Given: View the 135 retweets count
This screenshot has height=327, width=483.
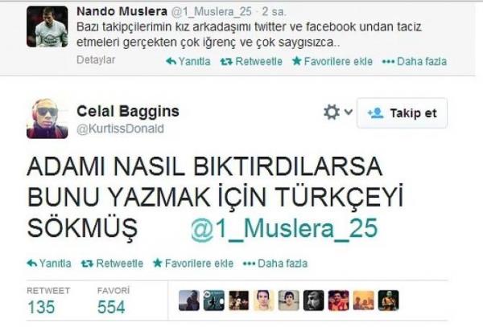Looking at the screenshot, I should coord(41,307).
